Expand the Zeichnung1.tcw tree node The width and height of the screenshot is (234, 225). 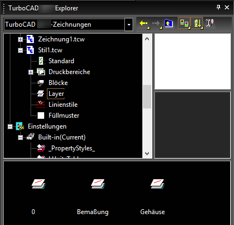click(x=20, y=39)
